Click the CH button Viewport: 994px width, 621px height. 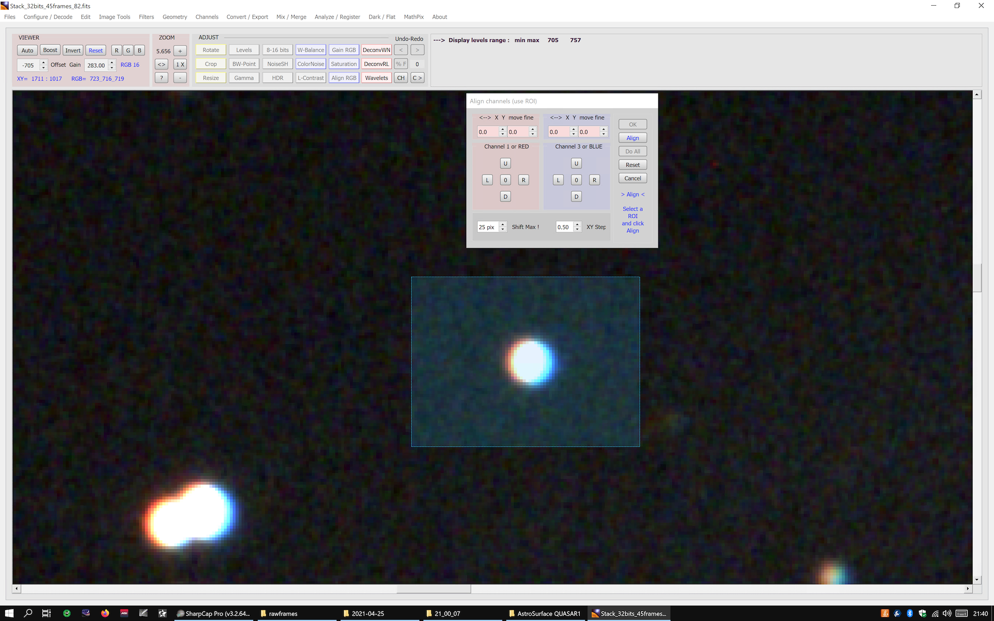tap(401, 78)
